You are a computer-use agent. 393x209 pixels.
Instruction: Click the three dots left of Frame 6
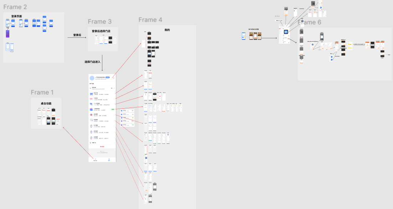point(277,16)
